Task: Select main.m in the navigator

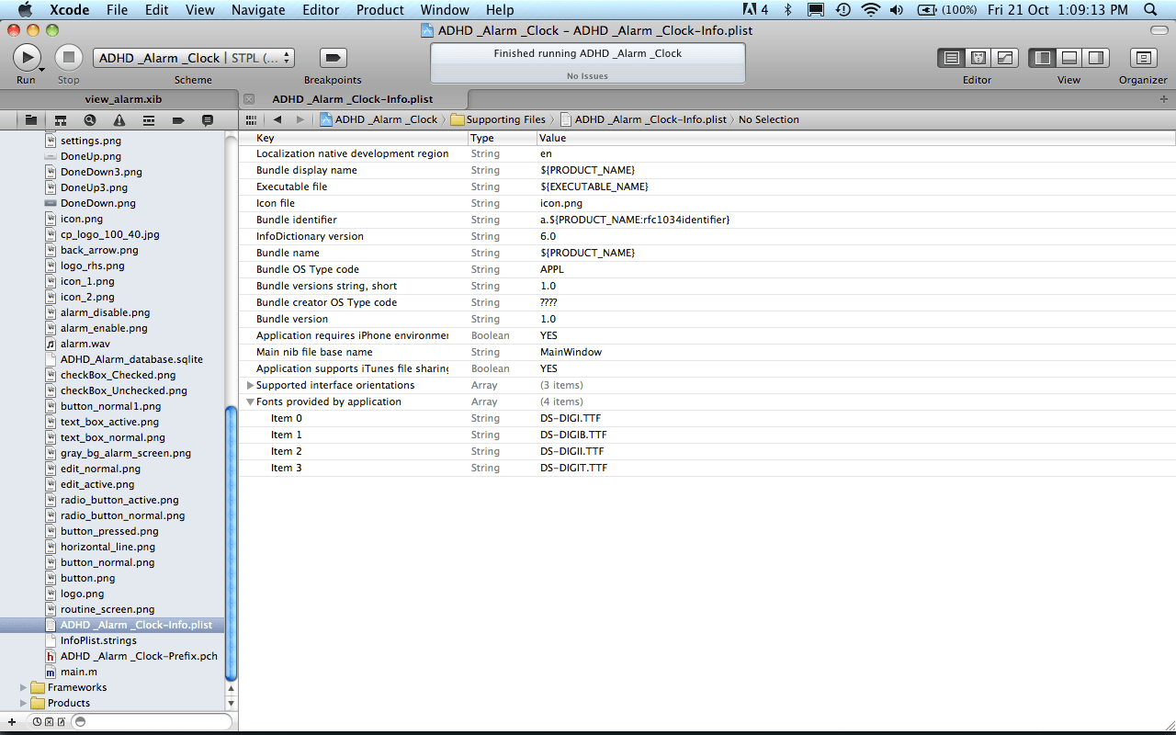Action: [x=72, y=672]
